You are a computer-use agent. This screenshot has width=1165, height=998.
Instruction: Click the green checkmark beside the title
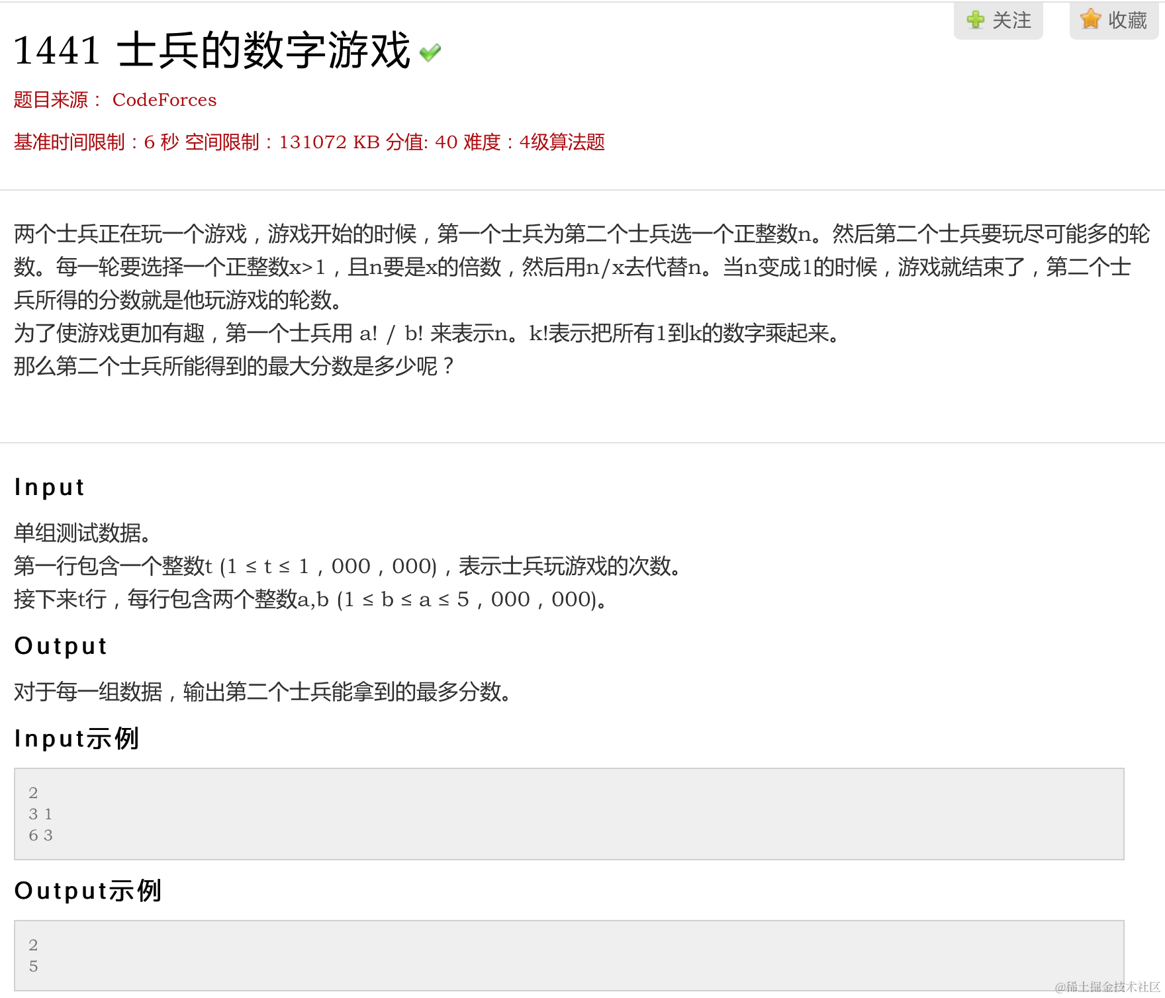pos(430,52)
